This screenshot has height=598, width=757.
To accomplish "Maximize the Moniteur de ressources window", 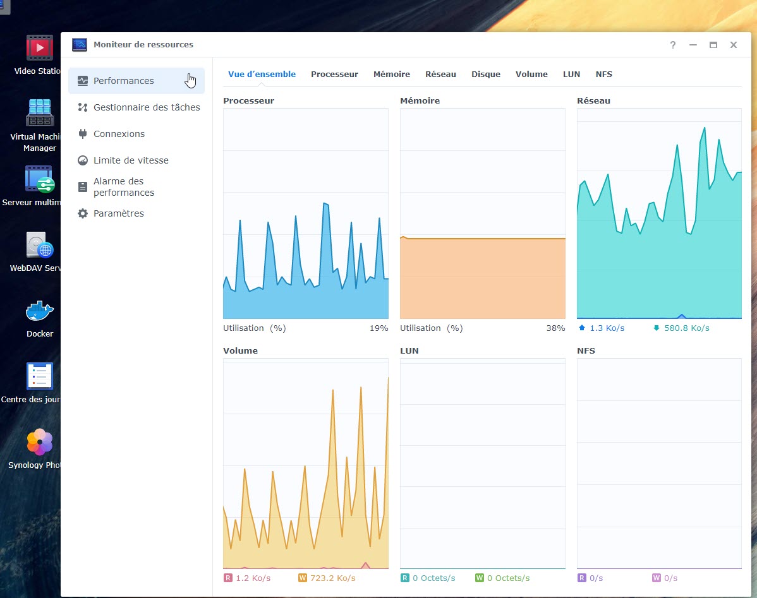I will point(713,45).
